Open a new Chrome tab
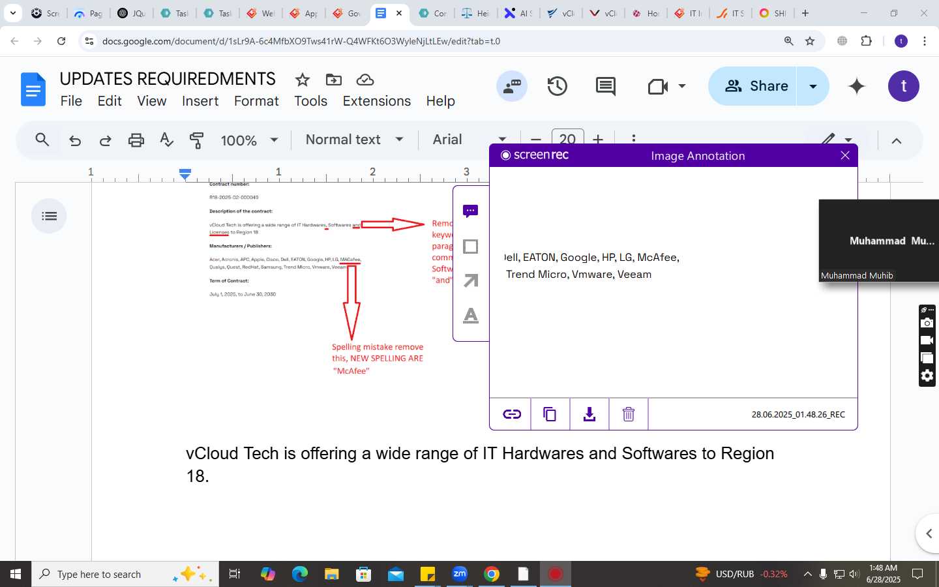Image resolution: width=939 pixels, height=587 pixels. click(805, 13)
